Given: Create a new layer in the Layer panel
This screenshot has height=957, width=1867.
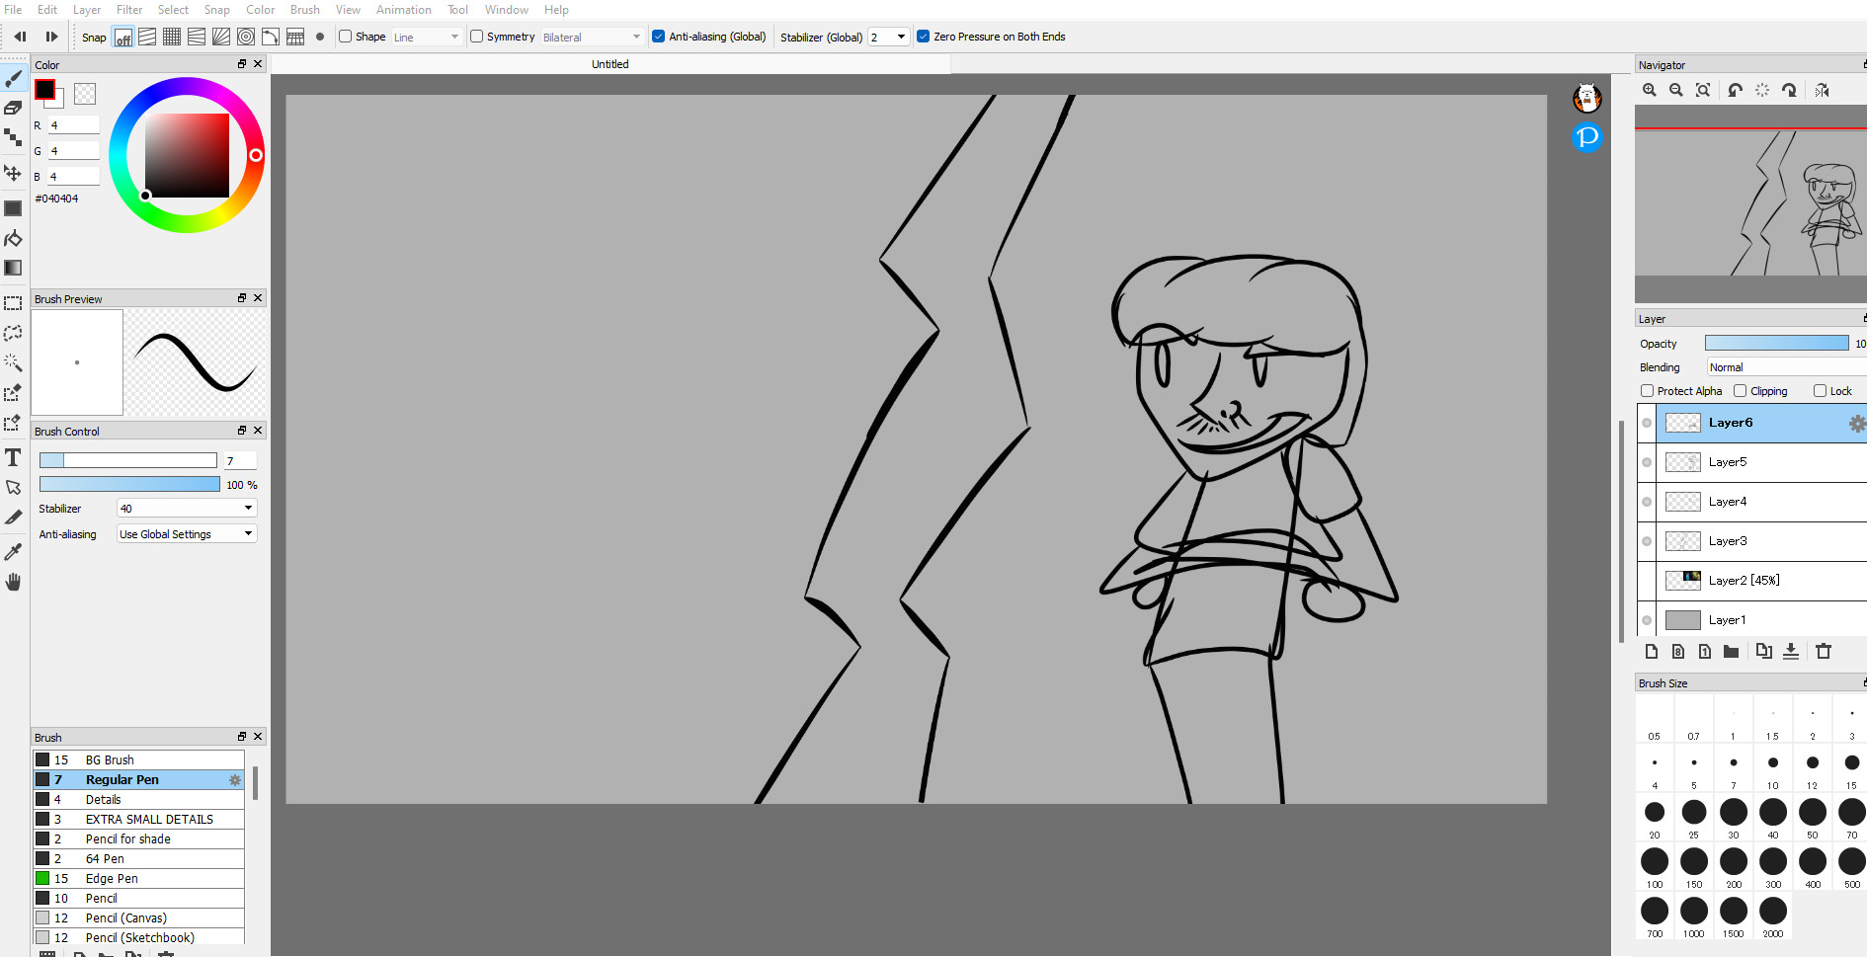Looking at the screenshot, I should (x=1652, y=652).
